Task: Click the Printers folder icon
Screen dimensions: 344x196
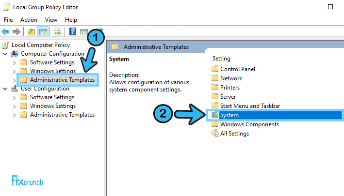Action: [x=215, y=87]
